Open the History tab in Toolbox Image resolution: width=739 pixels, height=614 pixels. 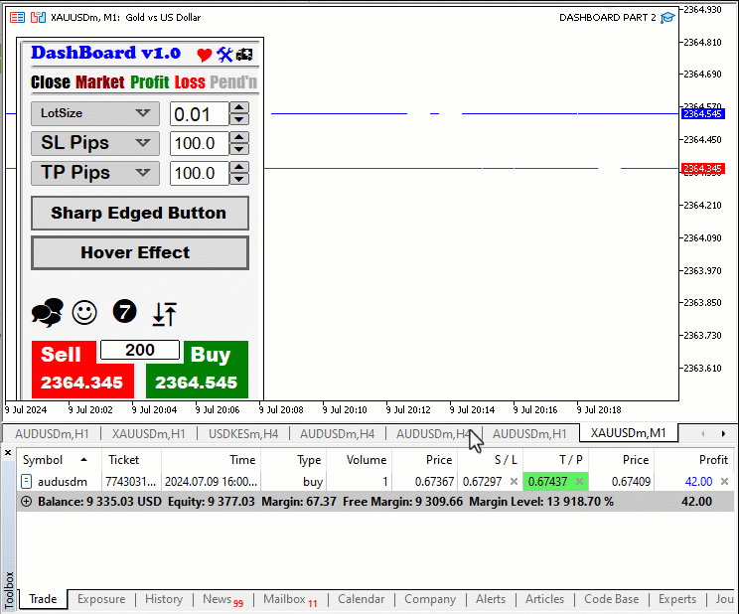pos(164,599)
